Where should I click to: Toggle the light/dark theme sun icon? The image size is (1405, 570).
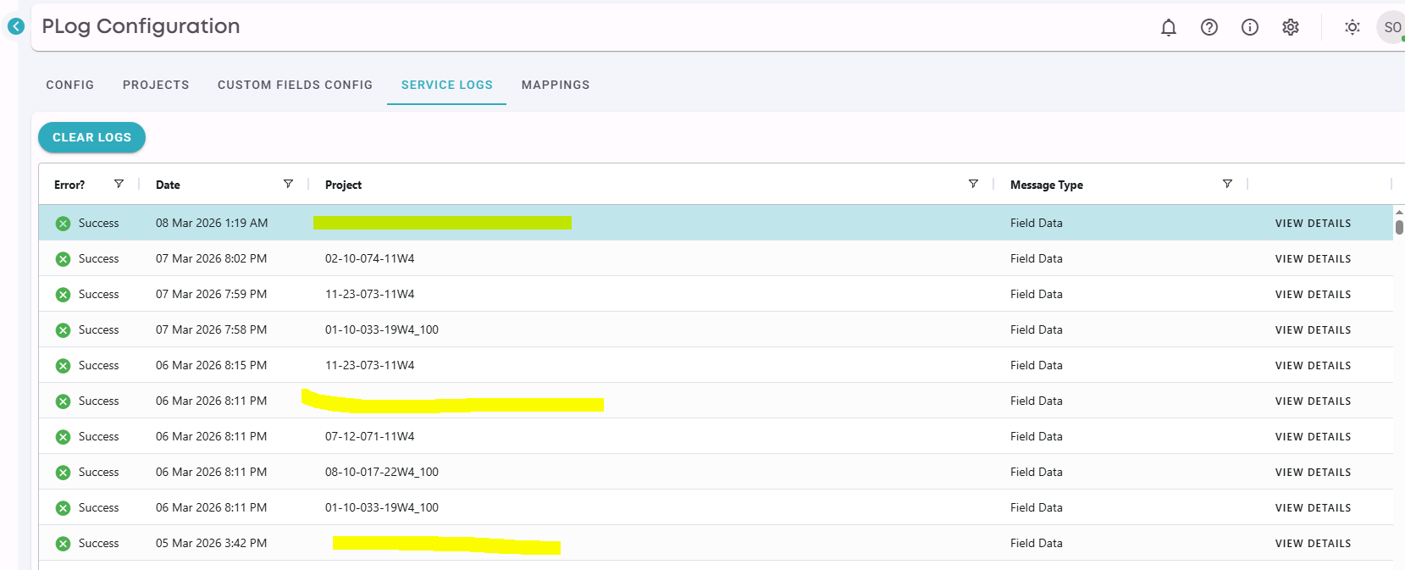point(1352,27)
